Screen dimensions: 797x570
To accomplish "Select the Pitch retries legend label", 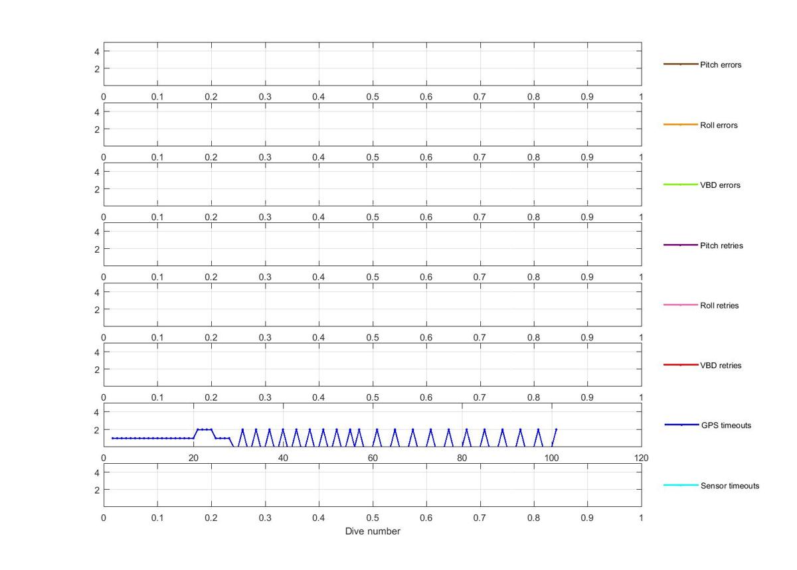I will click(x=721, y=246).
